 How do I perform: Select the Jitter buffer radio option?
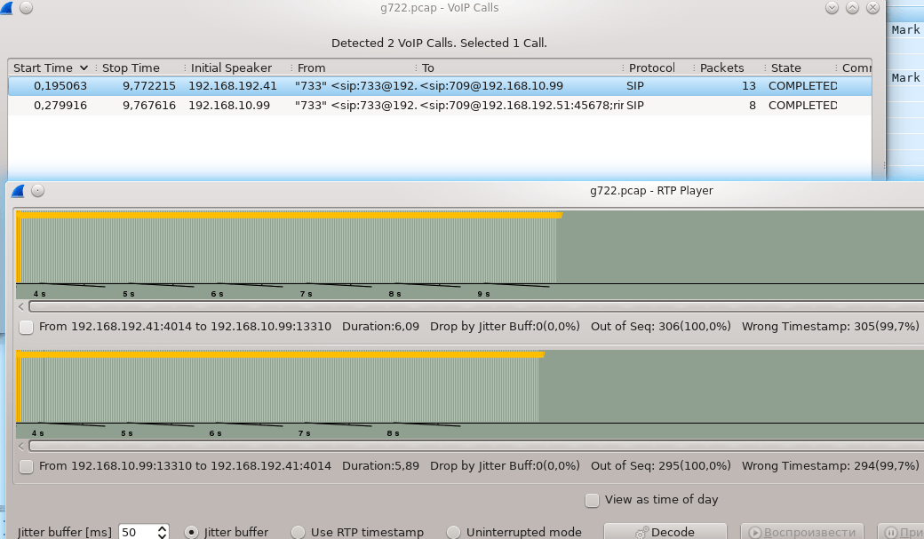coord(192,532)
